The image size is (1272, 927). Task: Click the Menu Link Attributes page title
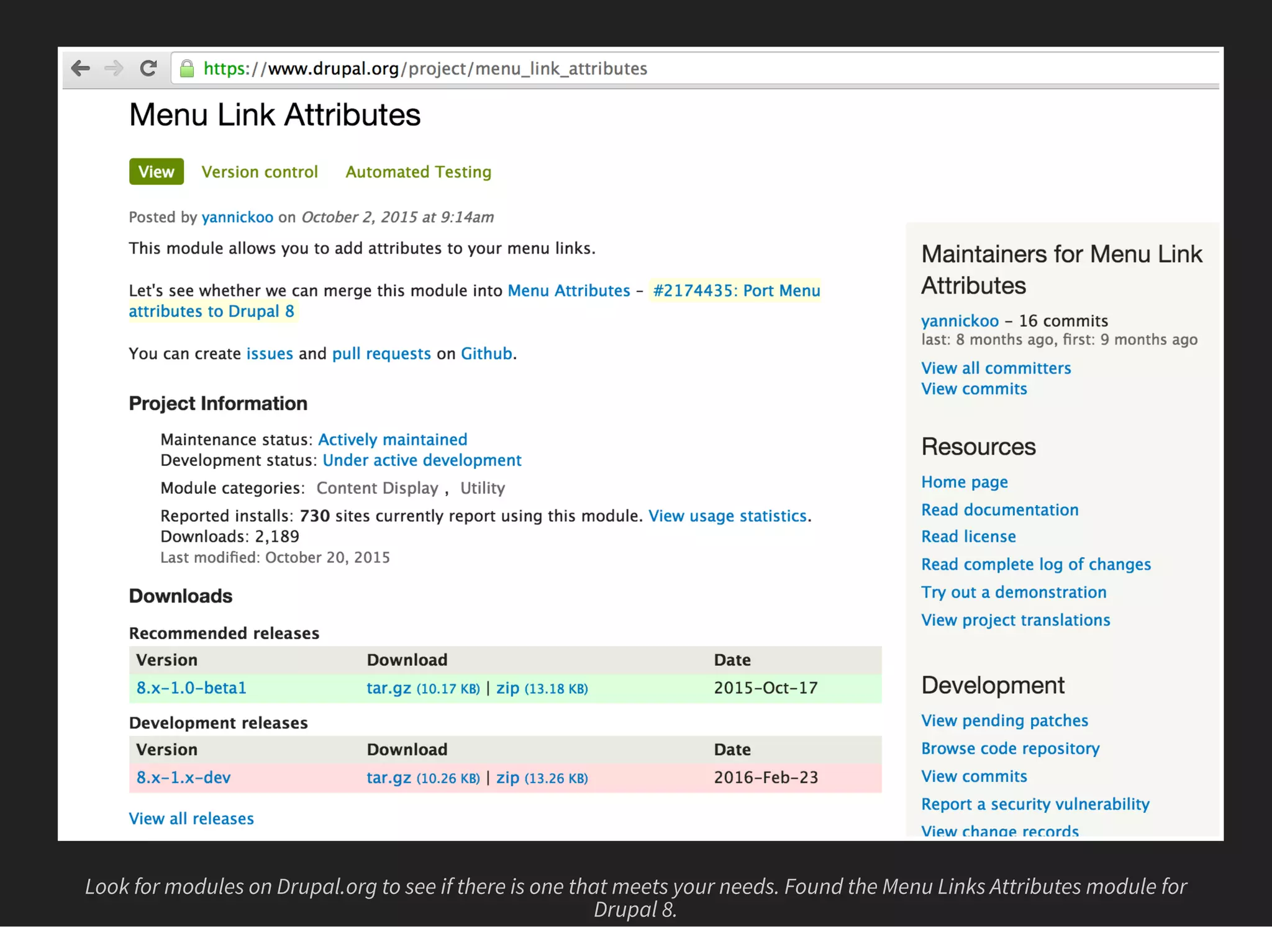[x=275, y=115]
